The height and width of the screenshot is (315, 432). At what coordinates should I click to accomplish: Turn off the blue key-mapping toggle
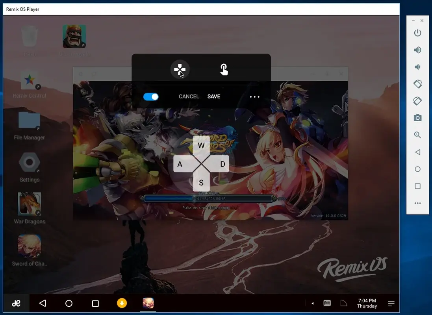pos(151,96)
